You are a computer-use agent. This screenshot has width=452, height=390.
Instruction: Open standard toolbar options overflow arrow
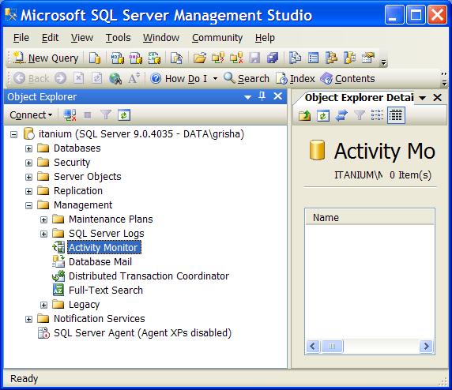(383, 62)
